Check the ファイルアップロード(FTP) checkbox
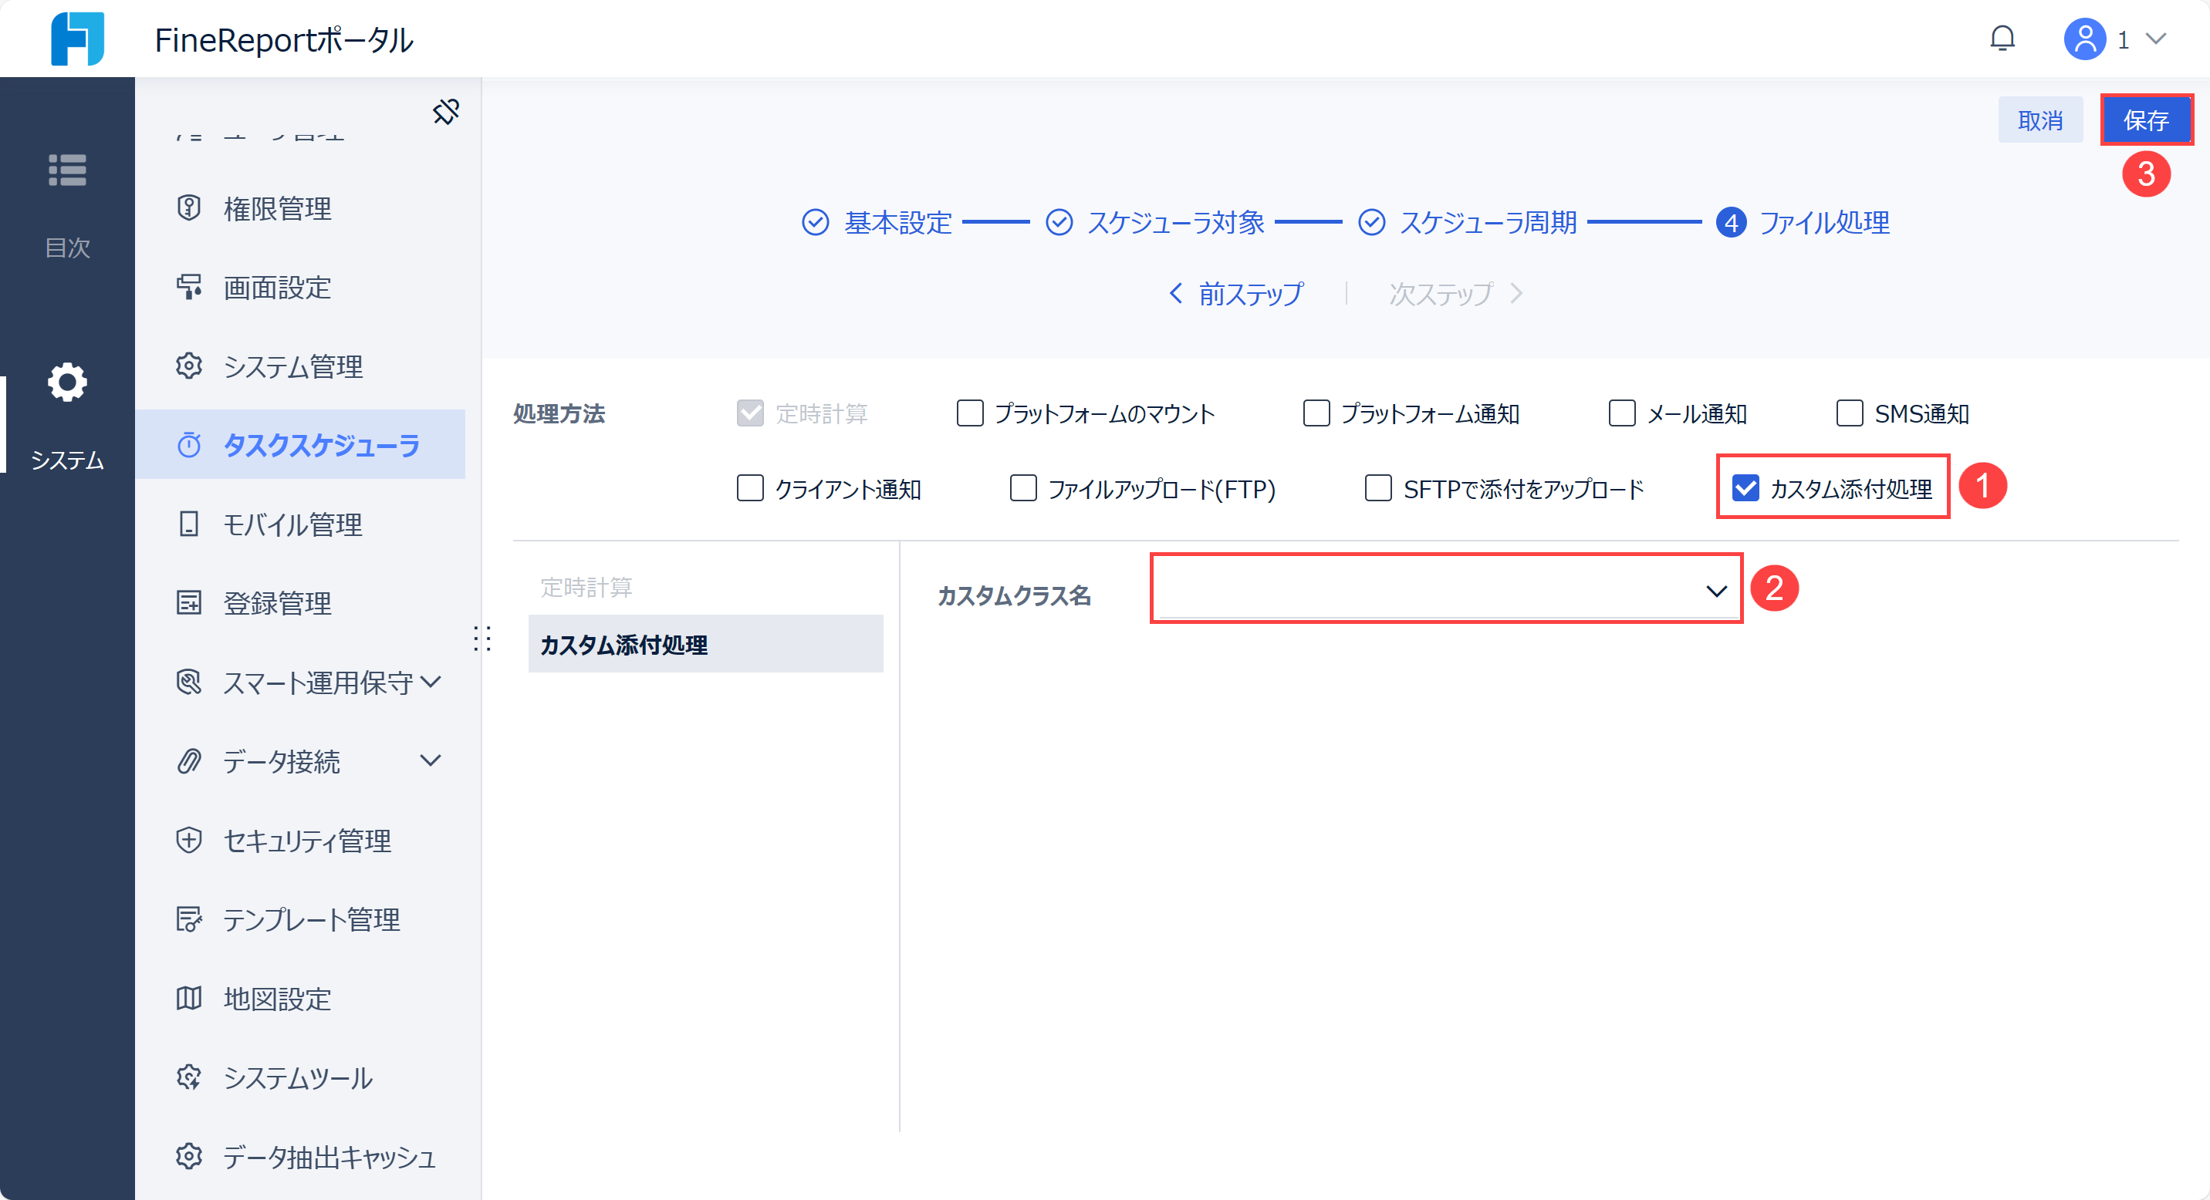The width and height of the screenshot is (2210, 1200). (1022, 489)
